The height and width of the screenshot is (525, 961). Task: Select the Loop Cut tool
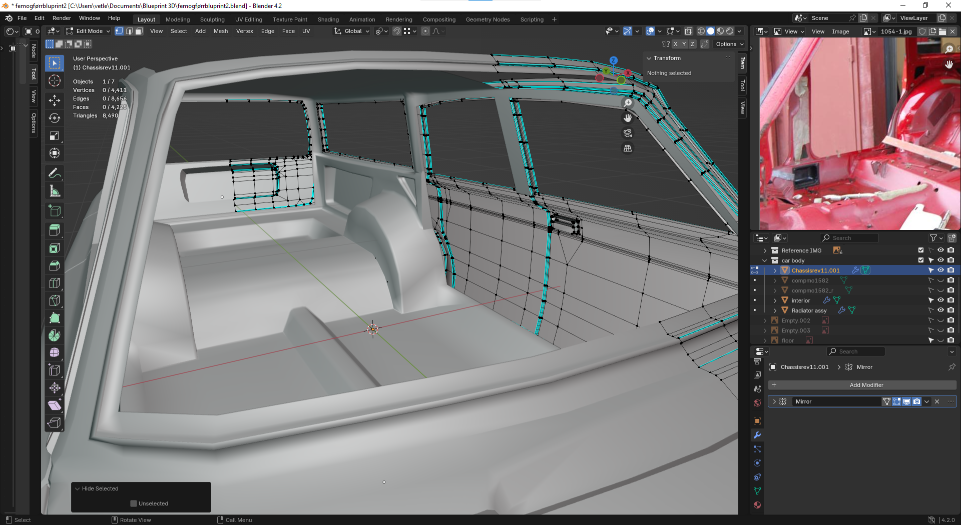click(x=55, y=283)
